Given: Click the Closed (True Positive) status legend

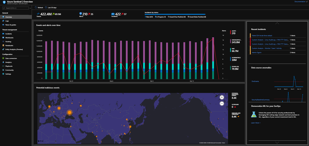Looking at the screenshot, I should point(177,17).
